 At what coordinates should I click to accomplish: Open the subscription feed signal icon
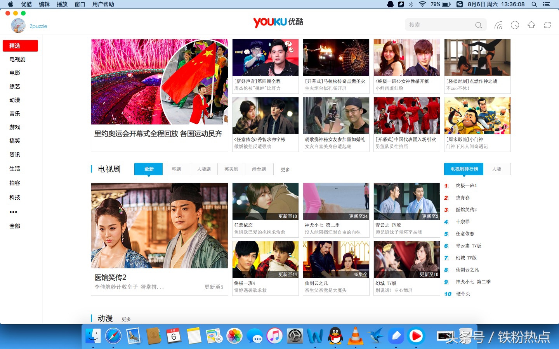tap(498, 25)
